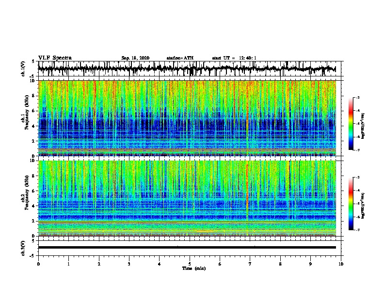Click the lower colorbar beside the ch.2 spectrogram

point(351,204)
